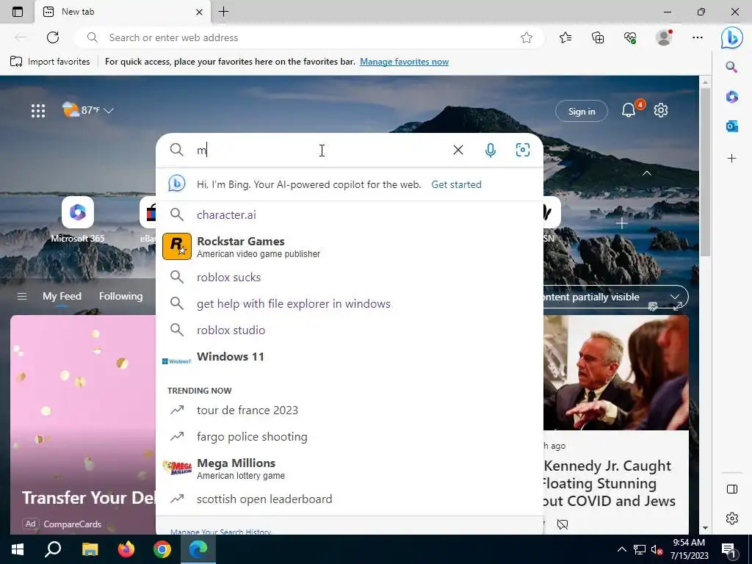Open Microsoft 365 icon in sidebar
The image size is (752, 564).
[732, 97]
